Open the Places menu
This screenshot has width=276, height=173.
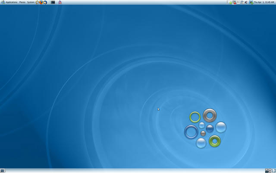(22, 2)
